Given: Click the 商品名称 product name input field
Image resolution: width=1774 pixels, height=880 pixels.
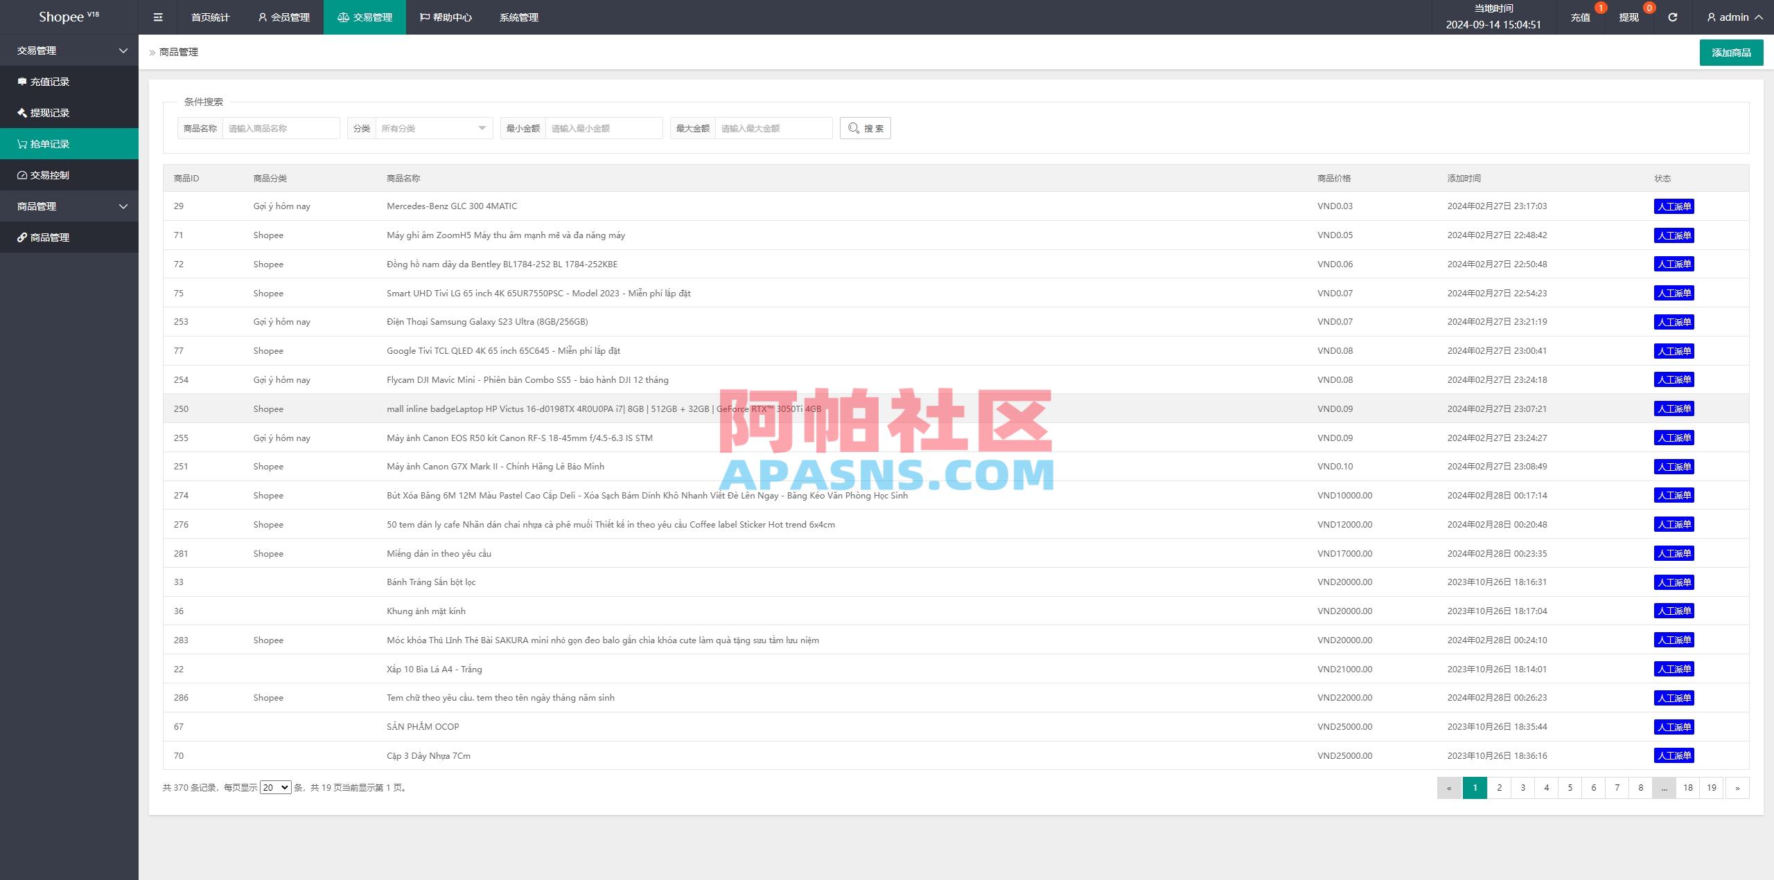Looking at the screenshot, I should pos(280,127).
